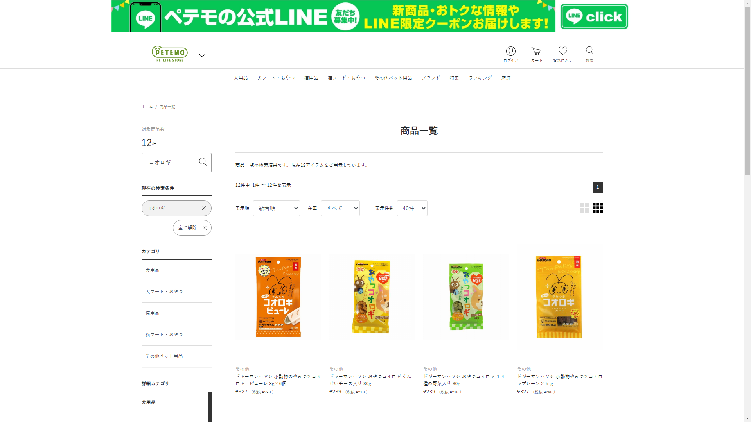Viewport: 751px width, 422px height.
Task: Open the 犬フード・おやつ navigation menu
Action: [276, 78]
